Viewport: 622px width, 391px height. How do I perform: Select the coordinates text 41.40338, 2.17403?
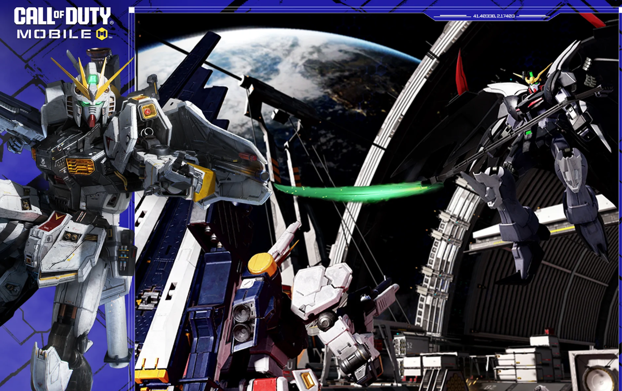[493, 17]
